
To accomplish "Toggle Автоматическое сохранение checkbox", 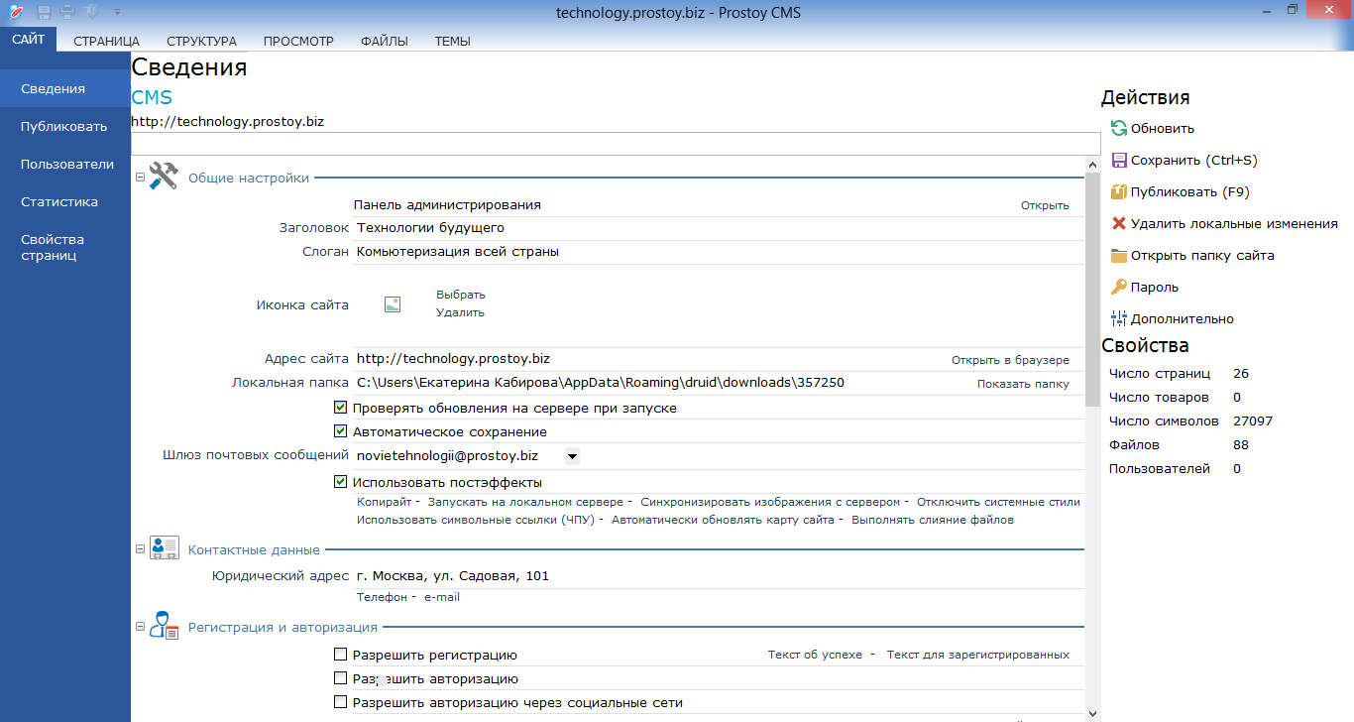I will [341, 431].
